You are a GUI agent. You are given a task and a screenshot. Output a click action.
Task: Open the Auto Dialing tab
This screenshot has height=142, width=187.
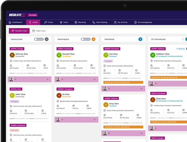[100, 22]
